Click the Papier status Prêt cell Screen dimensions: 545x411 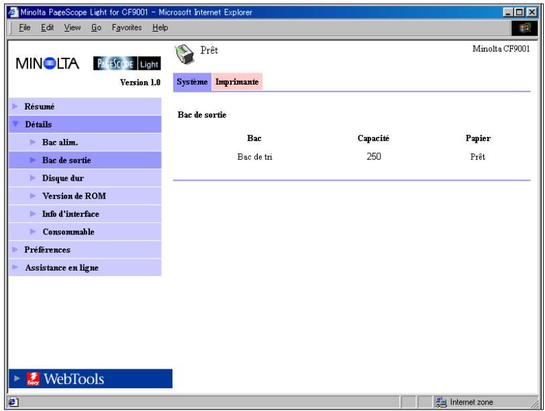[x=478, y=157]
